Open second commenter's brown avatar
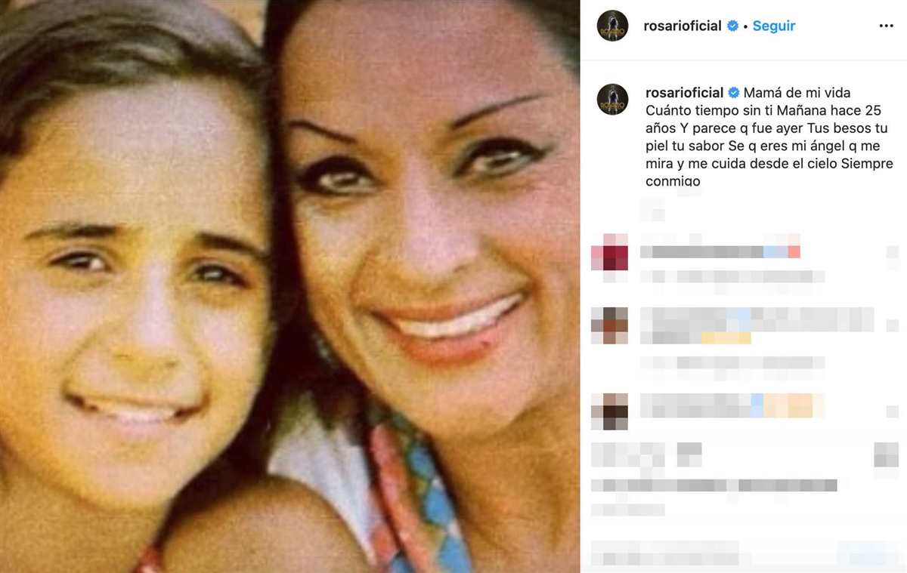This screenshot has width=907, height=573. click(x=609, y=325)
